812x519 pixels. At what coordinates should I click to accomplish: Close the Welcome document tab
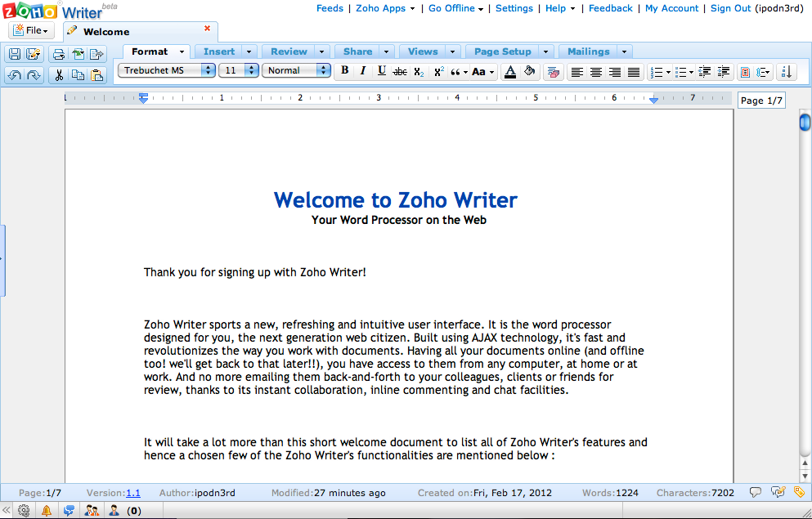click(207, 29)
